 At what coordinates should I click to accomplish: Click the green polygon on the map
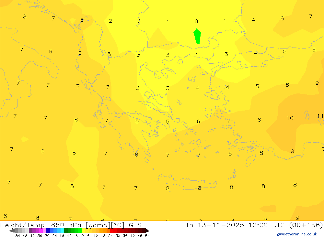point(197,36)
